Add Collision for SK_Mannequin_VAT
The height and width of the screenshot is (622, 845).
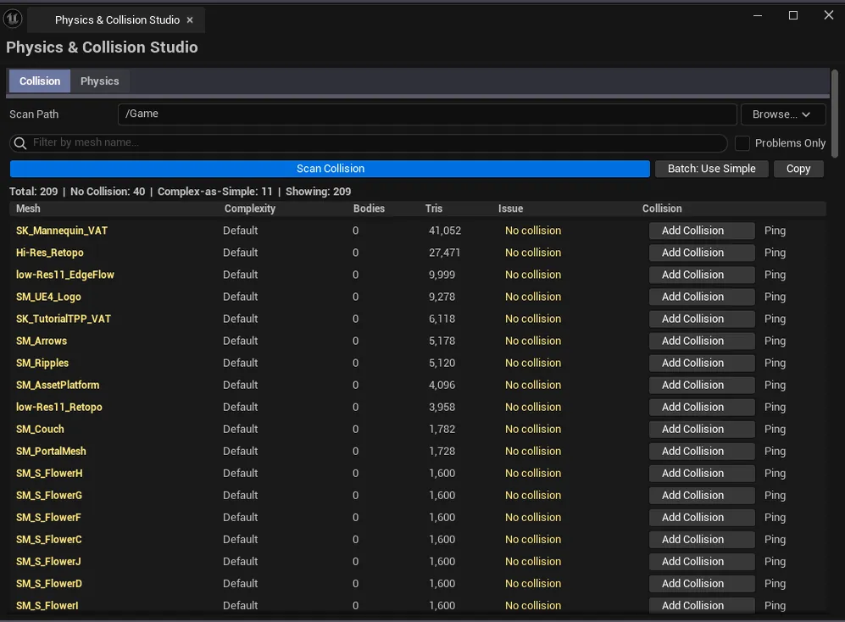[x=702, y=230]
